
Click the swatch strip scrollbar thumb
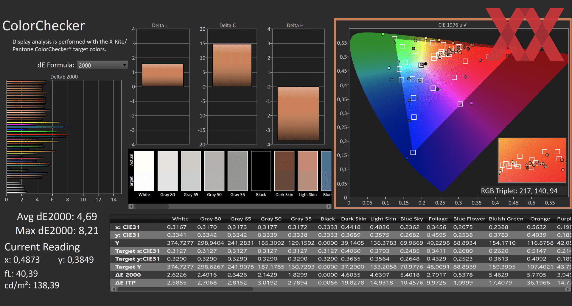(151, 206)
